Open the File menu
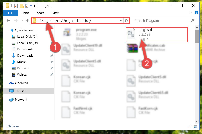The height and width of the screenshot is (134, 202). click(x=10, y=13)
